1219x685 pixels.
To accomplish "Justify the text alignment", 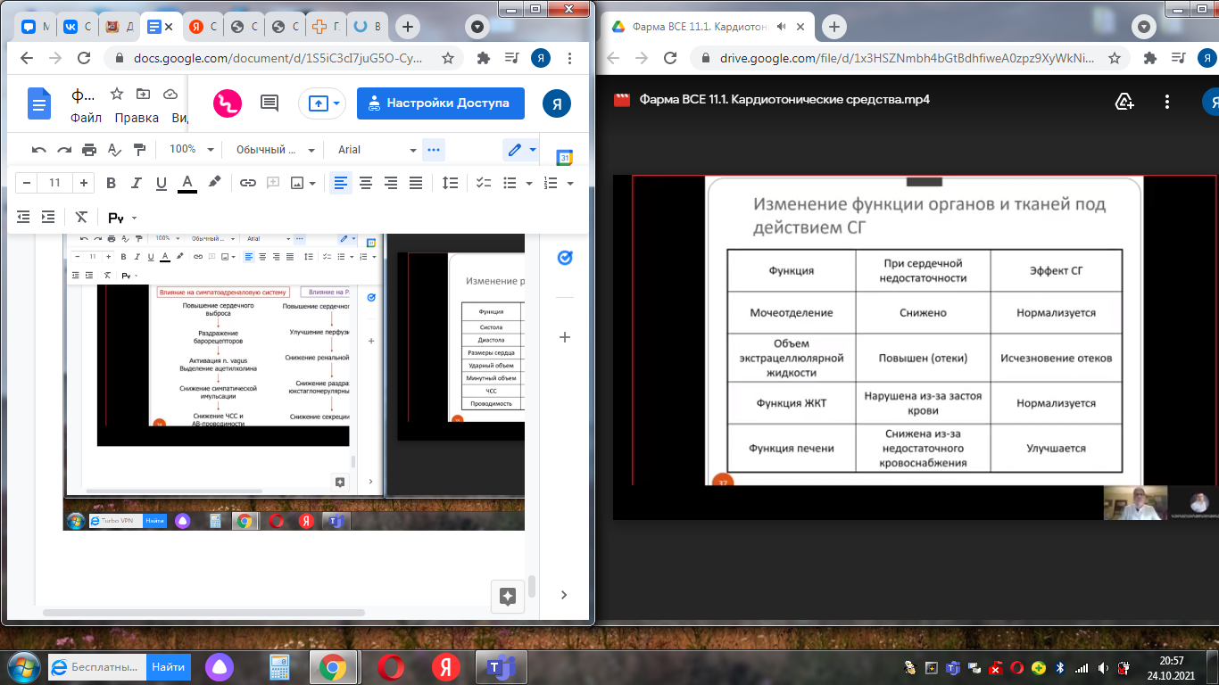I will tap(416, 183).
